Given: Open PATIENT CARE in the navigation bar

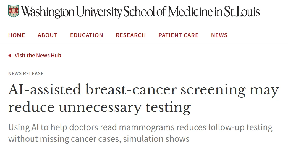Looking at the screenshot, I should coord(179,35).
